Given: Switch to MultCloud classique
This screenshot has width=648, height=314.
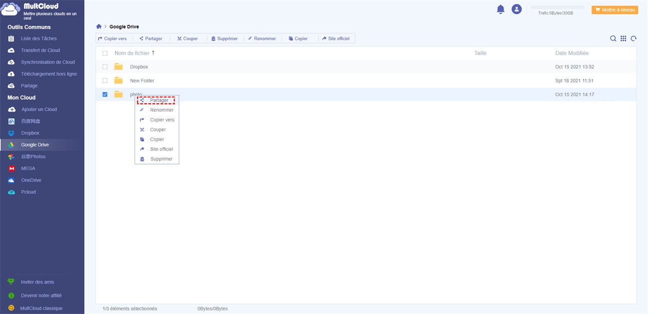Looking at the screenshot, I should (x=41, y=308).
